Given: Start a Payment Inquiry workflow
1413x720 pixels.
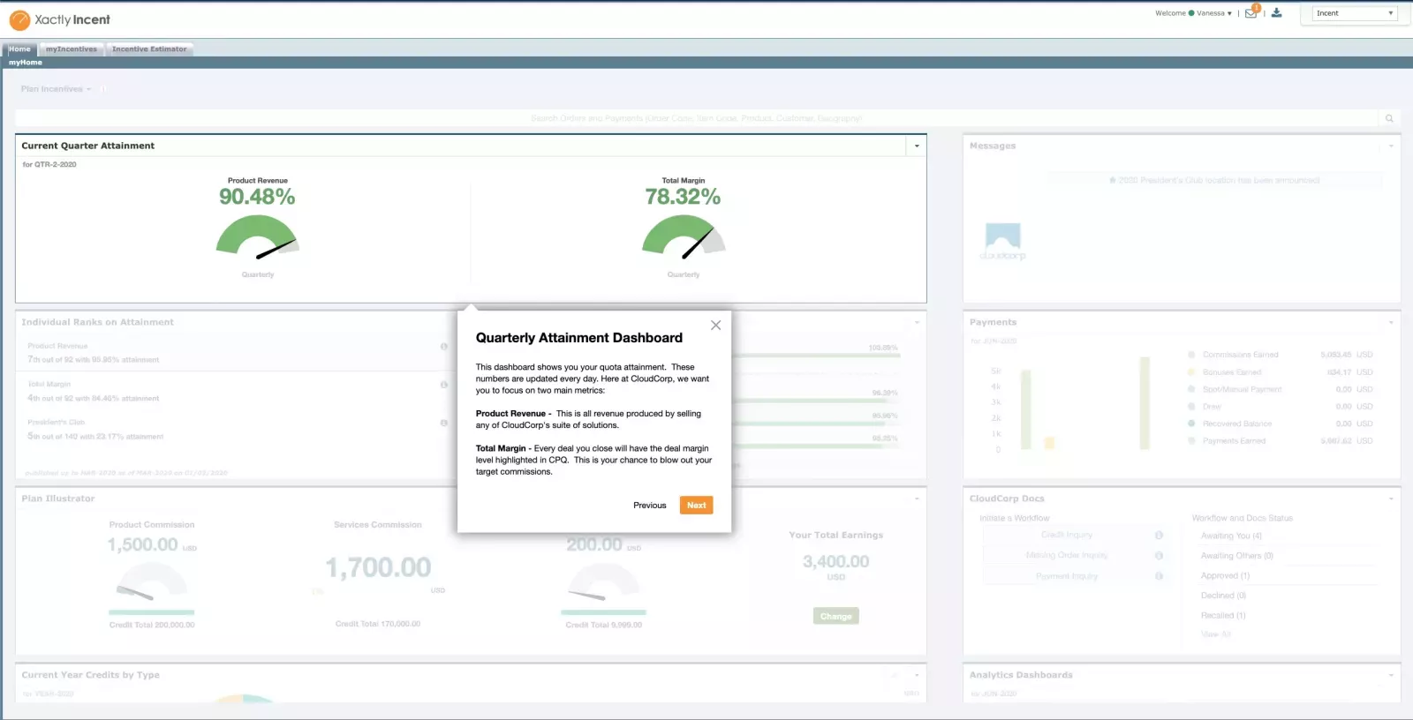Looking at the screenshot, I should 1067,576.
